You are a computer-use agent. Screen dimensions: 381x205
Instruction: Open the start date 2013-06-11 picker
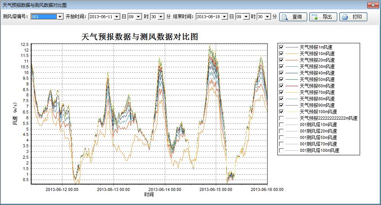117,17
